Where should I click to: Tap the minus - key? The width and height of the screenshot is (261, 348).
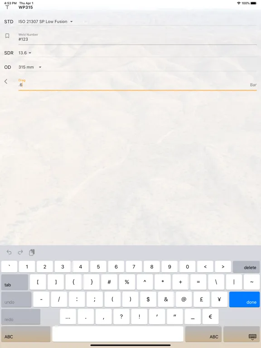click(41, 300)
